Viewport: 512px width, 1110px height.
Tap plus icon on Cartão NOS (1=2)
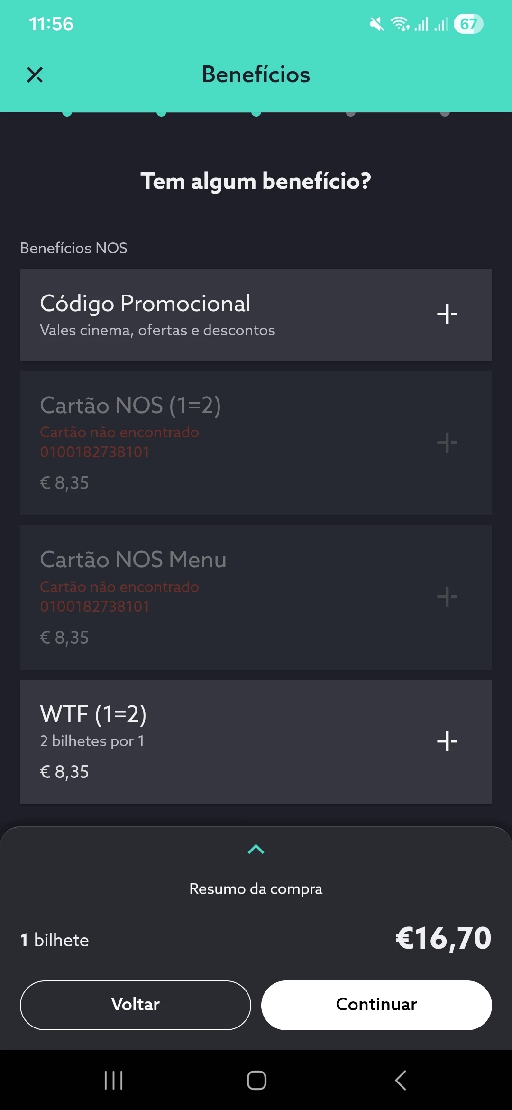pos(447,443)
